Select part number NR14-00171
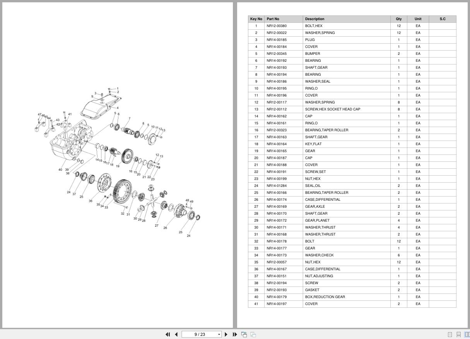470x339 pixels. pyautogui.click(x=277, y=227)
